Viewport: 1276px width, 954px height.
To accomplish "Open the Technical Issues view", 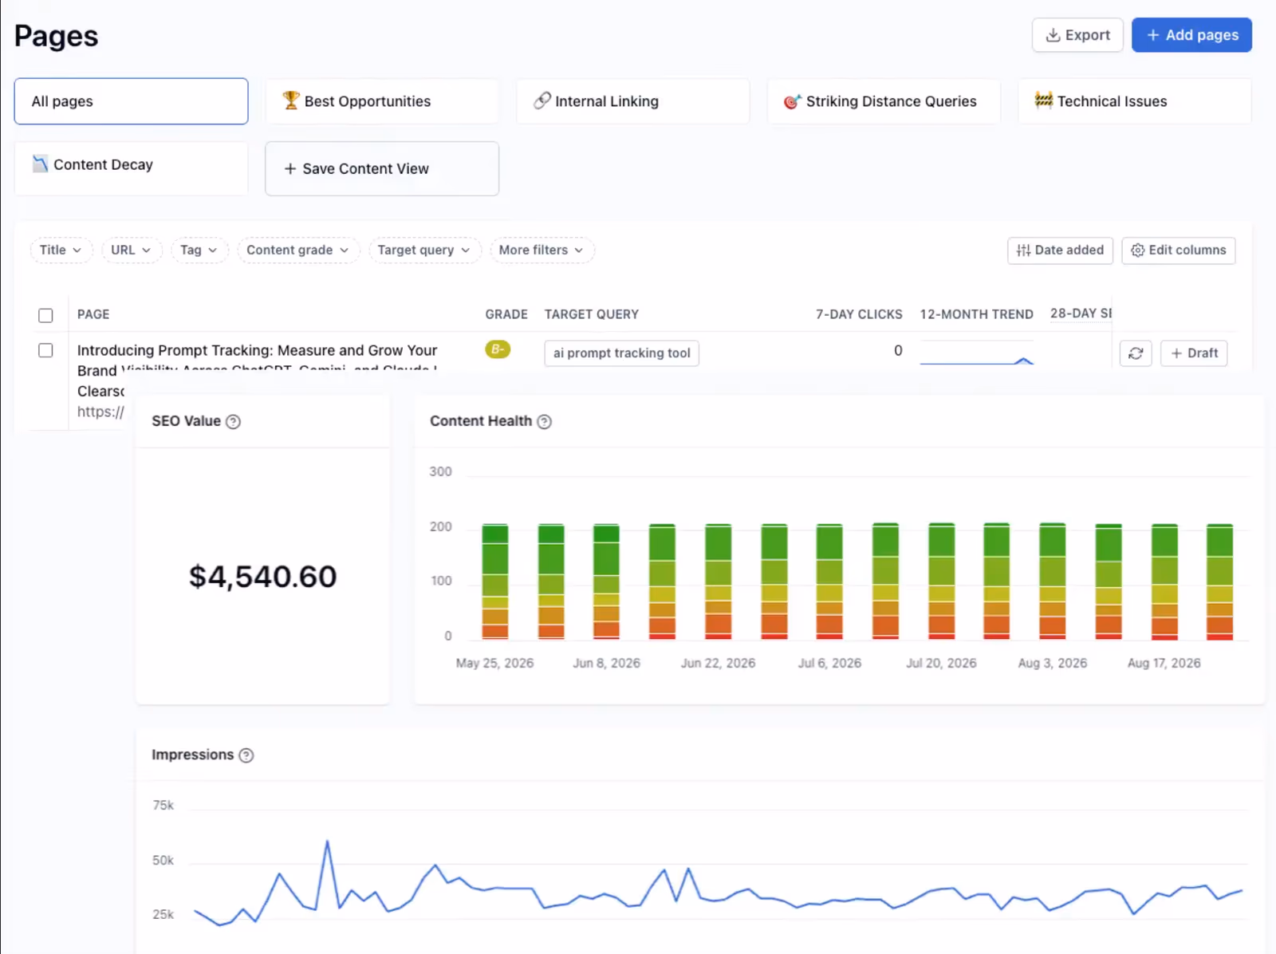I will 1135,101.
